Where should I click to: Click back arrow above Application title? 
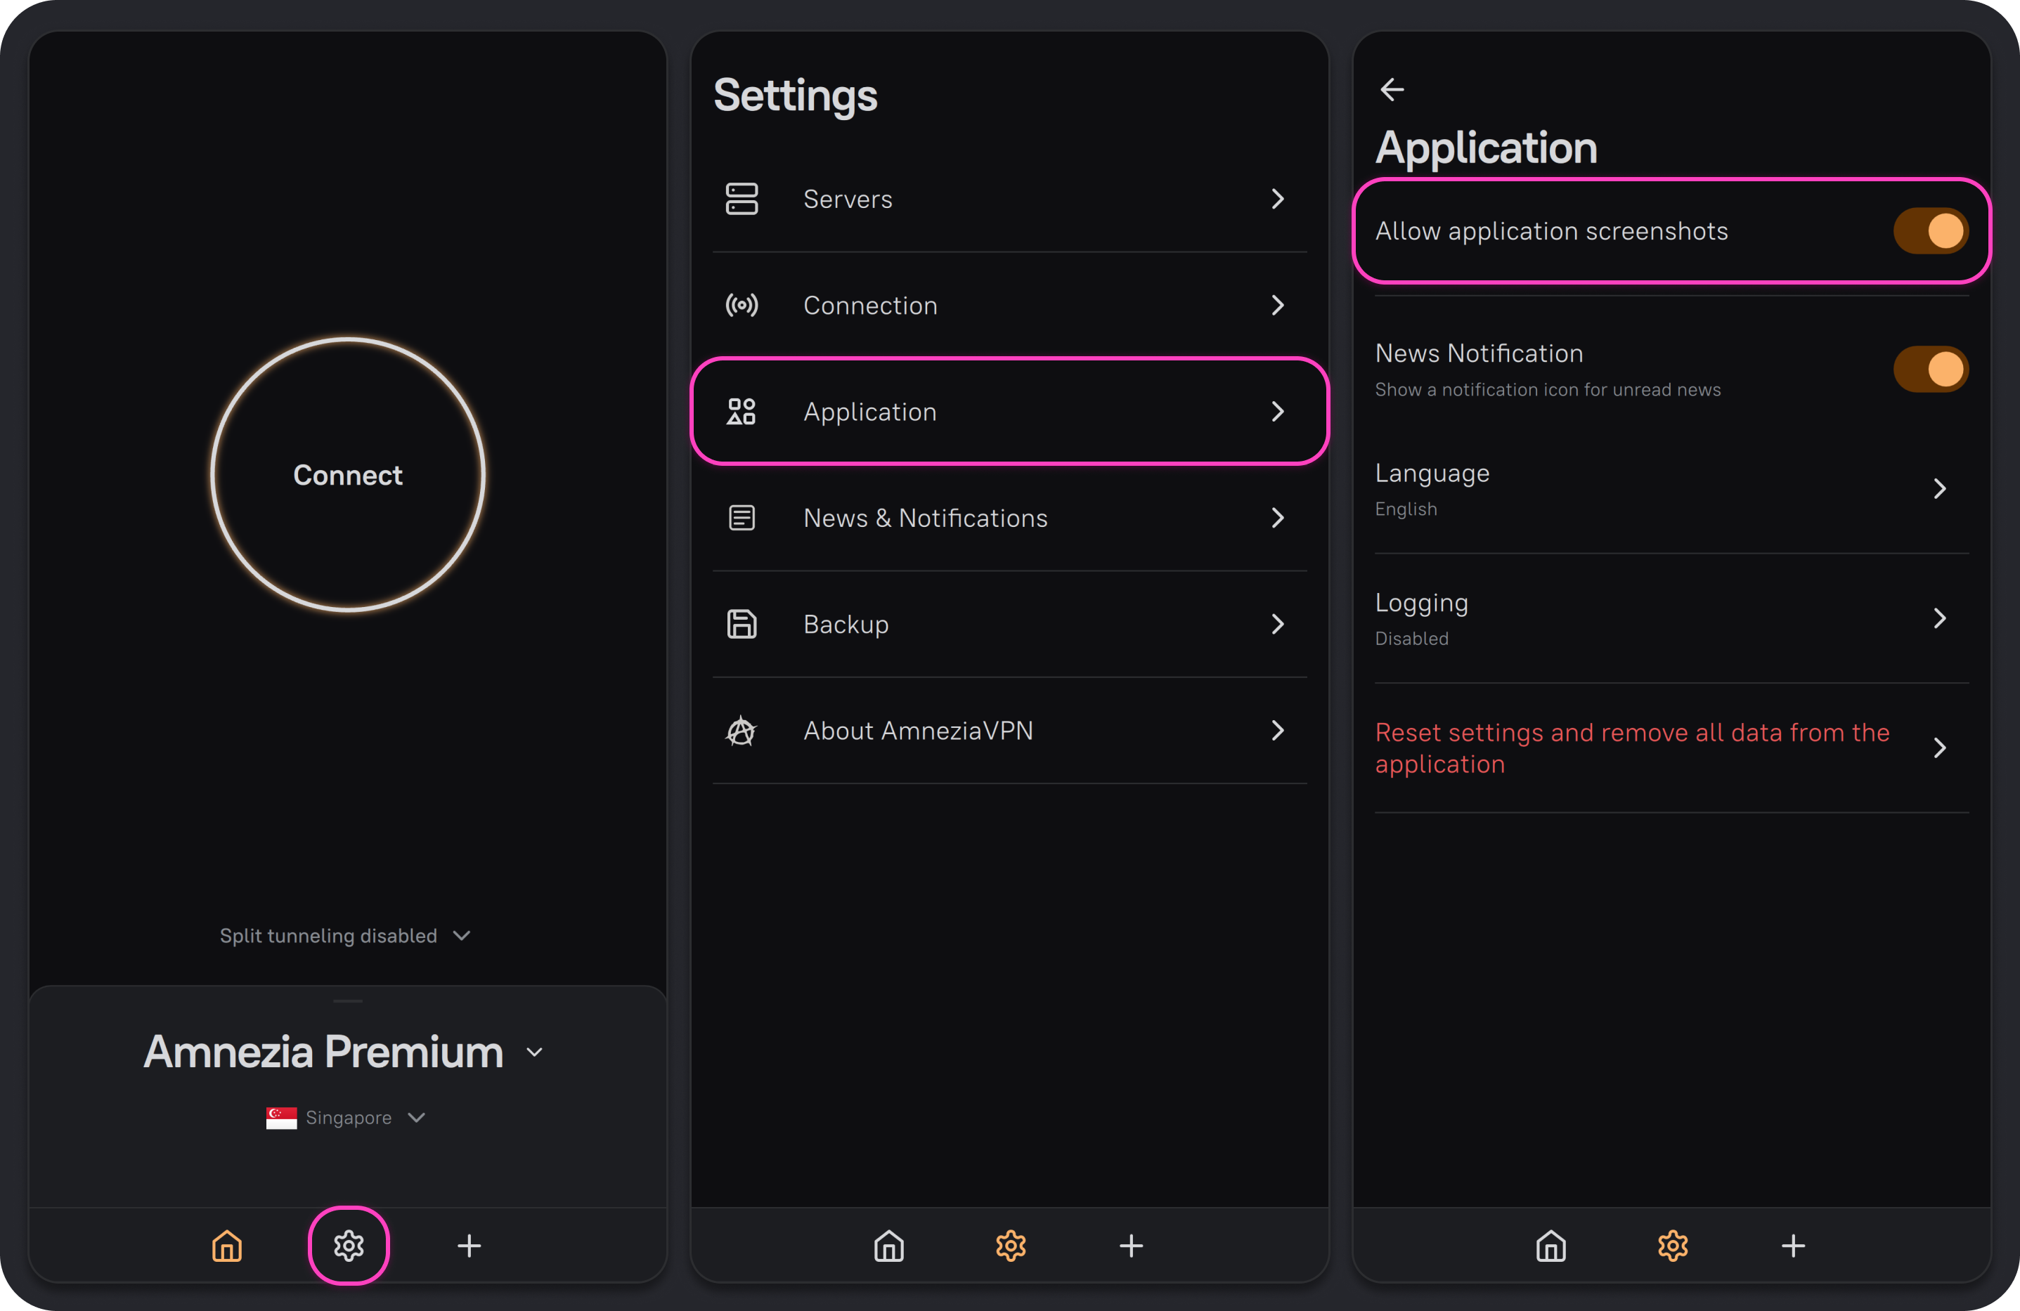(x=1392, y=89)
